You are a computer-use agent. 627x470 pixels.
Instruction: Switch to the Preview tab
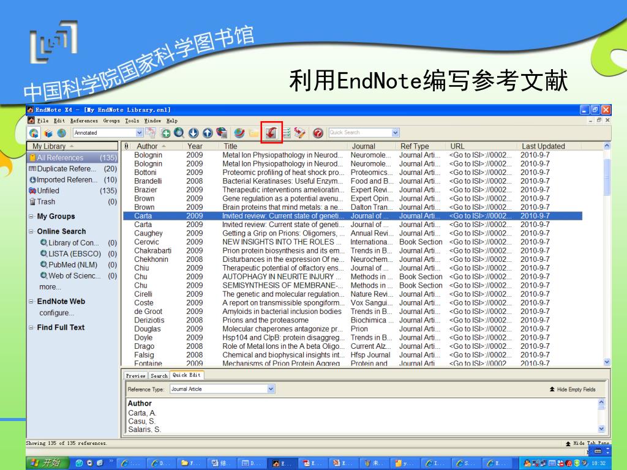(x=135, y=376)
